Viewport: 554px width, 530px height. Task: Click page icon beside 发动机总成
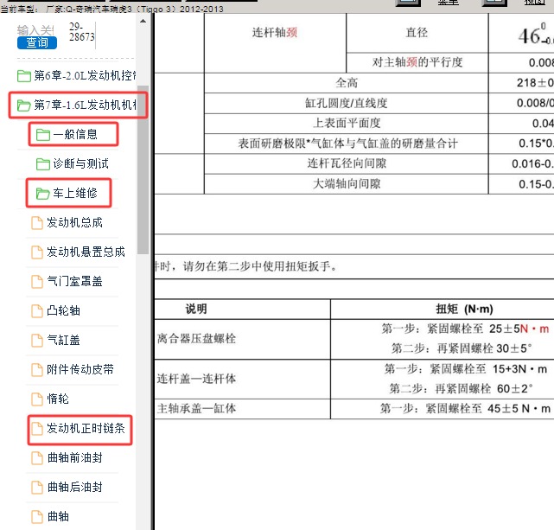tap(37, 223)
